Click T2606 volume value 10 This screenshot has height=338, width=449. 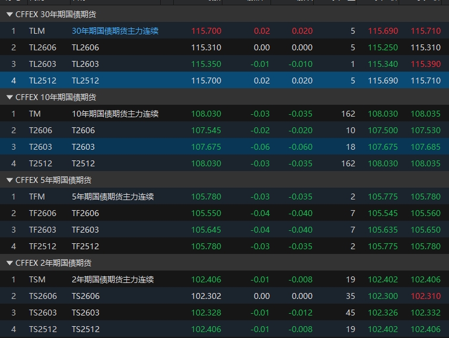351,130
